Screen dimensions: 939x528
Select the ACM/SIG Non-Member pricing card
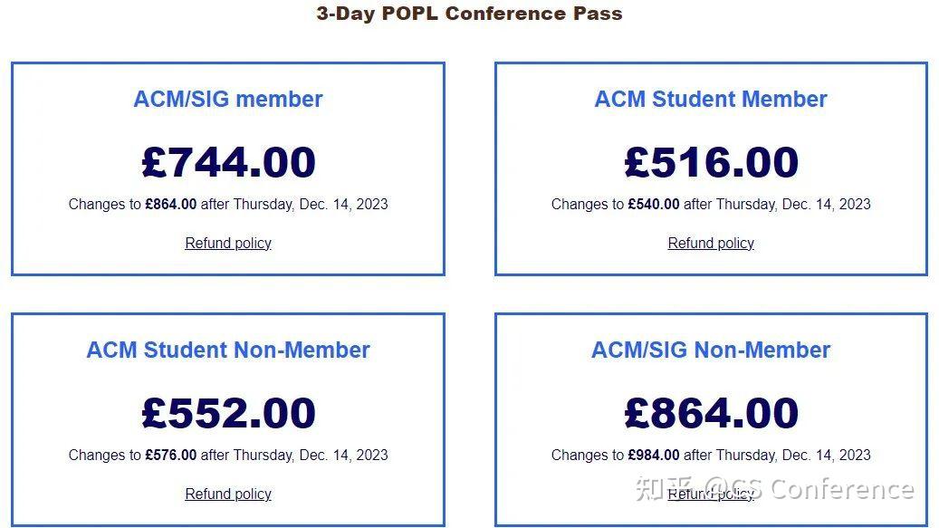[711, 419]
